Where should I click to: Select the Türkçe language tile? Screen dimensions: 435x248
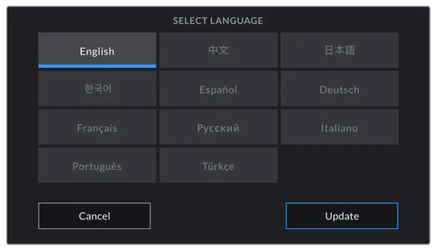pos(218,166)
